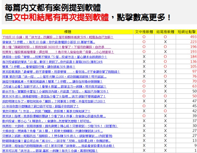The image size is (197, 153).
Task: Open the link starting with 搶搭行情順風車
Action: [52, 82]
